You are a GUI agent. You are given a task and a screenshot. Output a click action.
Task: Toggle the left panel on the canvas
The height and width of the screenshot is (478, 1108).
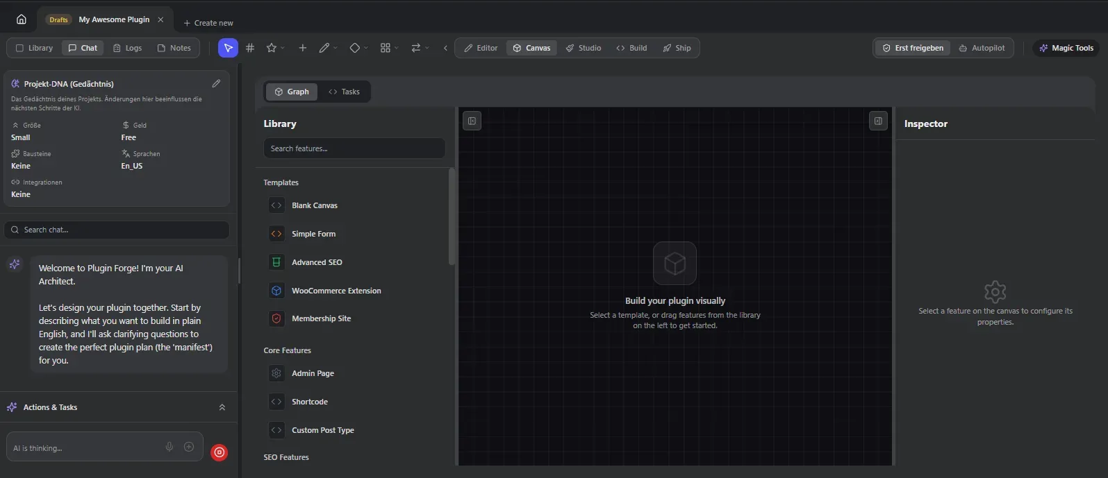tap(472, 121)
